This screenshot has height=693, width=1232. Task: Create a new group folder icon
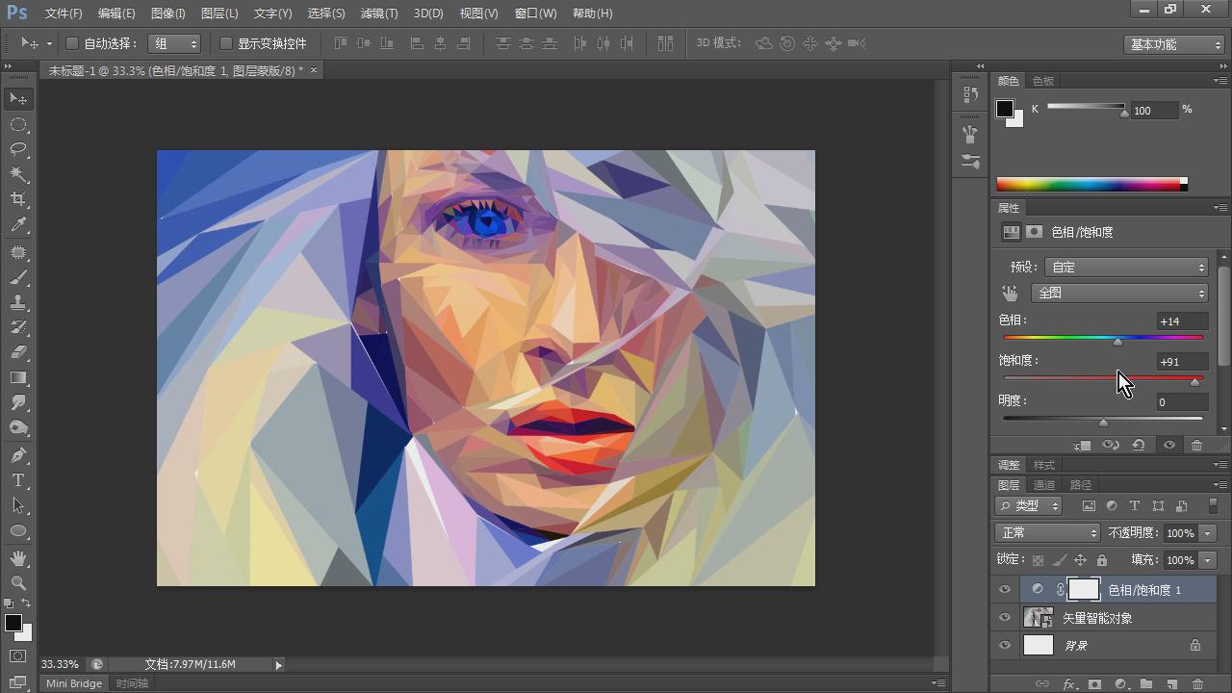click(1146, 683)
